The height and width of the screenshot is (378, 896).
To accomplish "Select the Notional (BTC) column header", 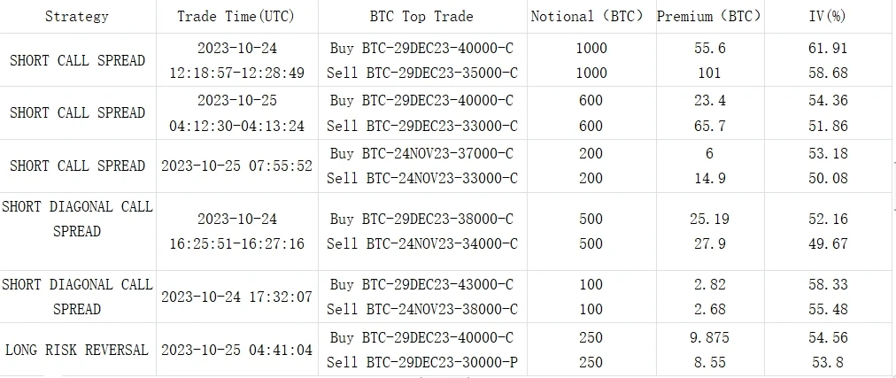I will (x=588, y=16).
